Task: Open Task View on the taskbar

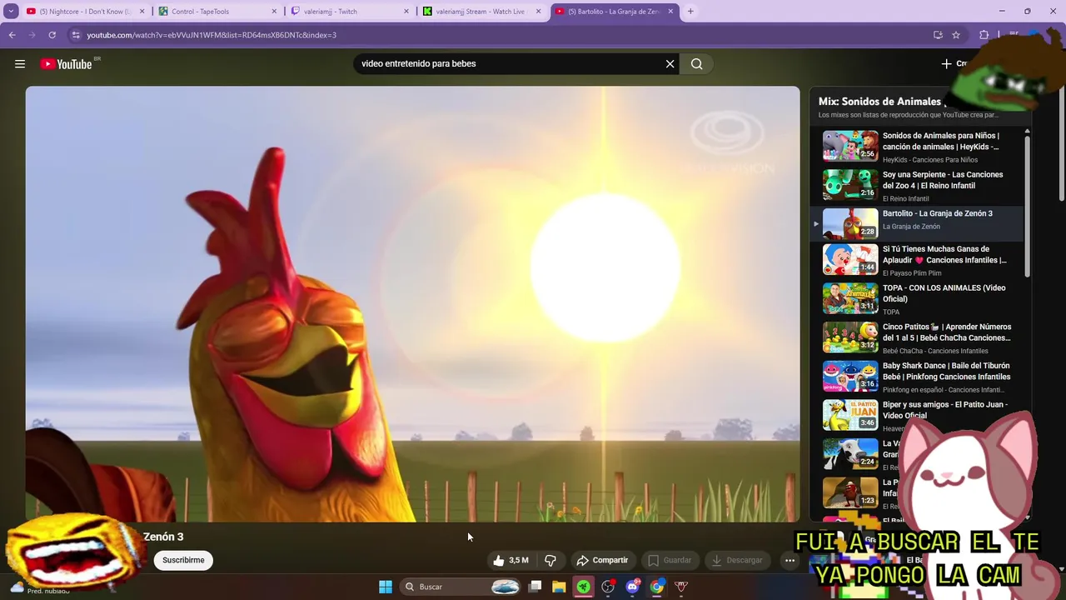Action: pyautogui.click(x=535, y=587)
